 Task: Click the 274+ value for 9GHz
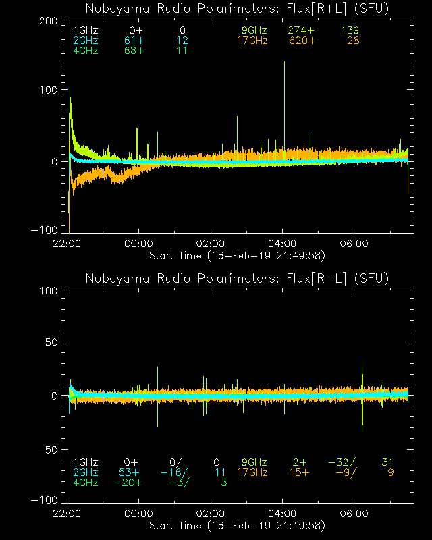point(301,30)
